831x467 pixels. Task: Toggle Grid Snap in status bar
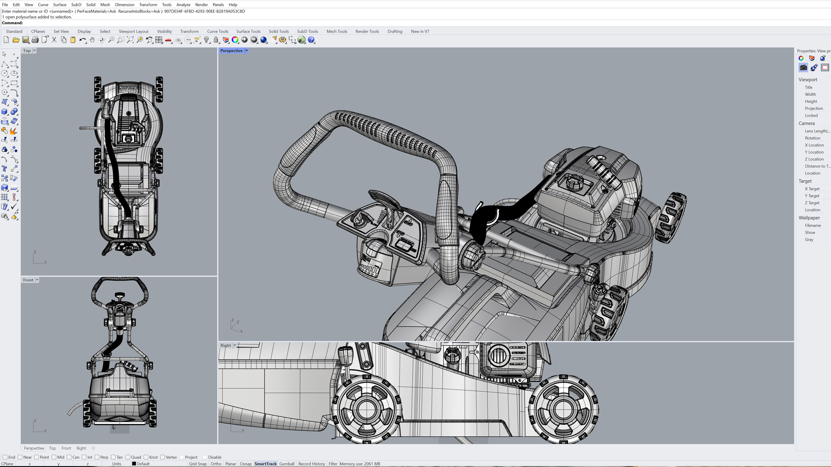pos(198,464)
